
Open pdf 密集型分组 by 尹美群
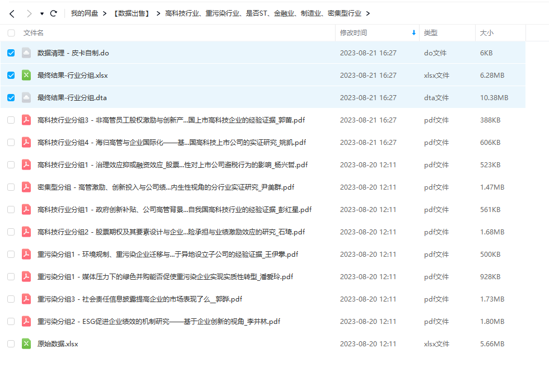166,187
